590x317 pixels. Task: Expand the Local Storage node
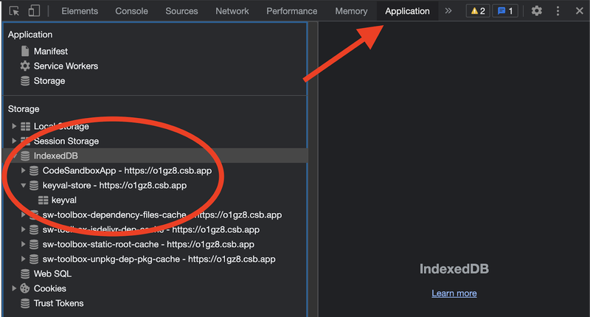click(14, 126)
